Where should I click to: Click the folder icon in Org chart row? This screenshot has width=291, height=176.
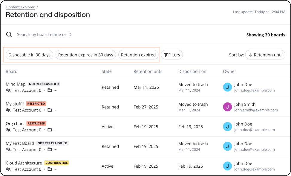(50, 130)
